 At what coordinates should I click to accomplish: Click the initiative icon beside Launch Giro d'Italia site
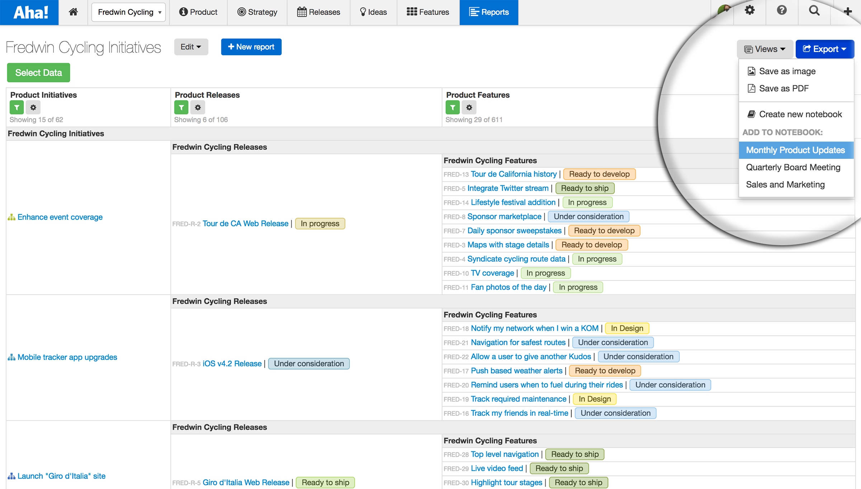pos(11,476)
